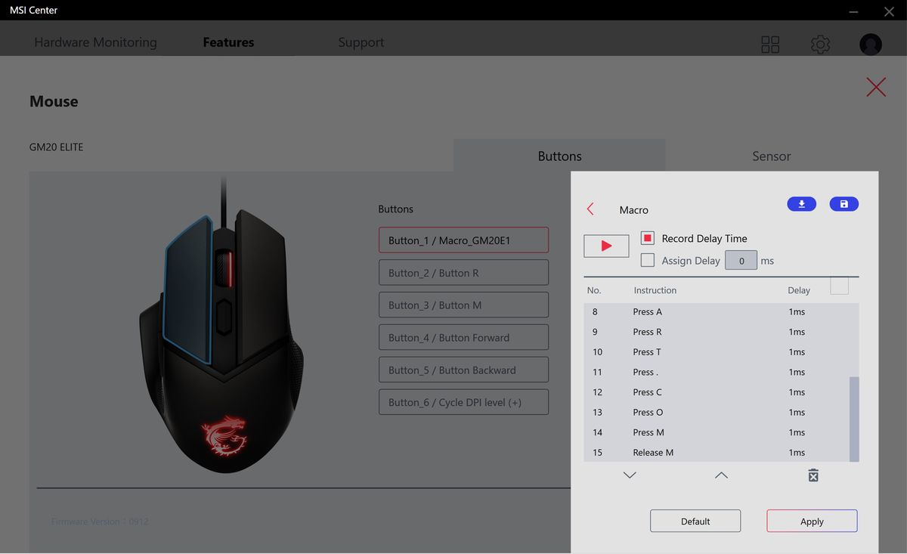Click the Apply button
Screen dimensions: 907x554
pos(812,521)
